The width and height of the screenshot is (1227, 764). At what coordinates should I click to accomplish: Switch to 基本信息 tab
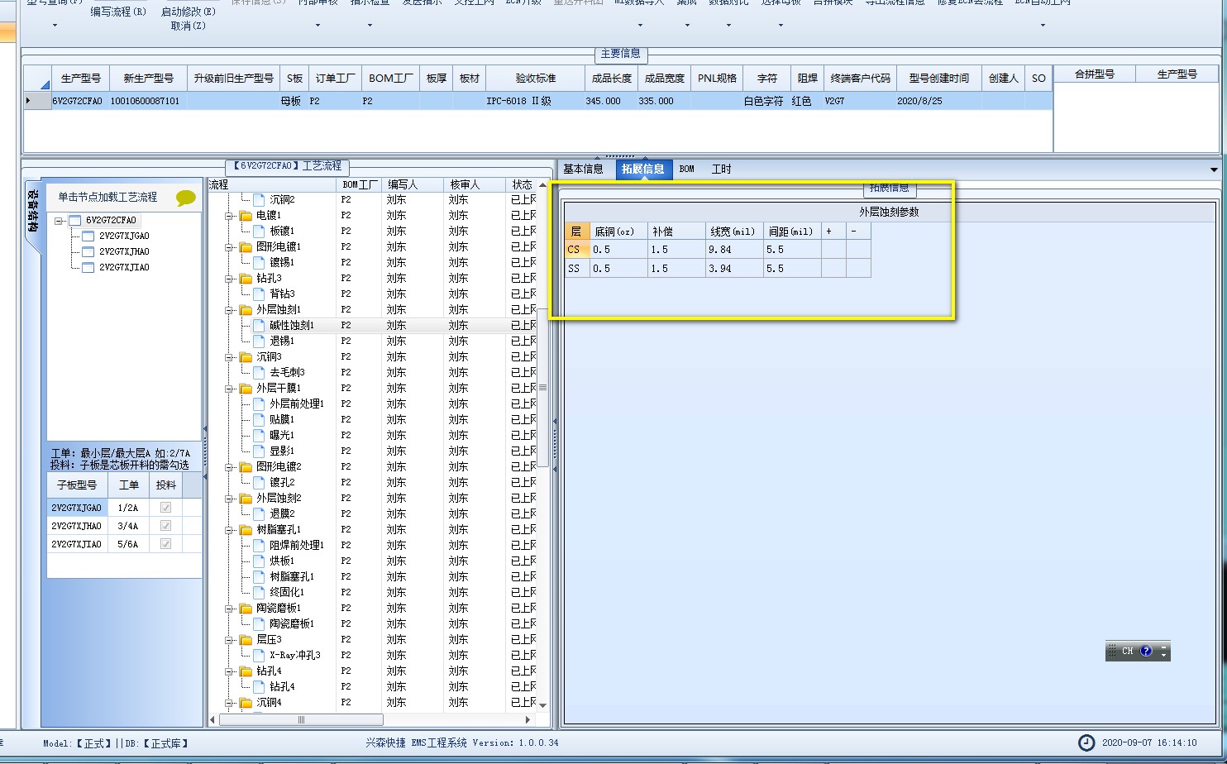click(x=584, y=169)
